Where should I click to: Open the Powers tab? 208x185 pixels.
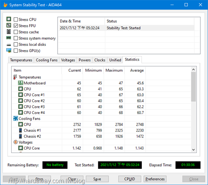[85, 60]
